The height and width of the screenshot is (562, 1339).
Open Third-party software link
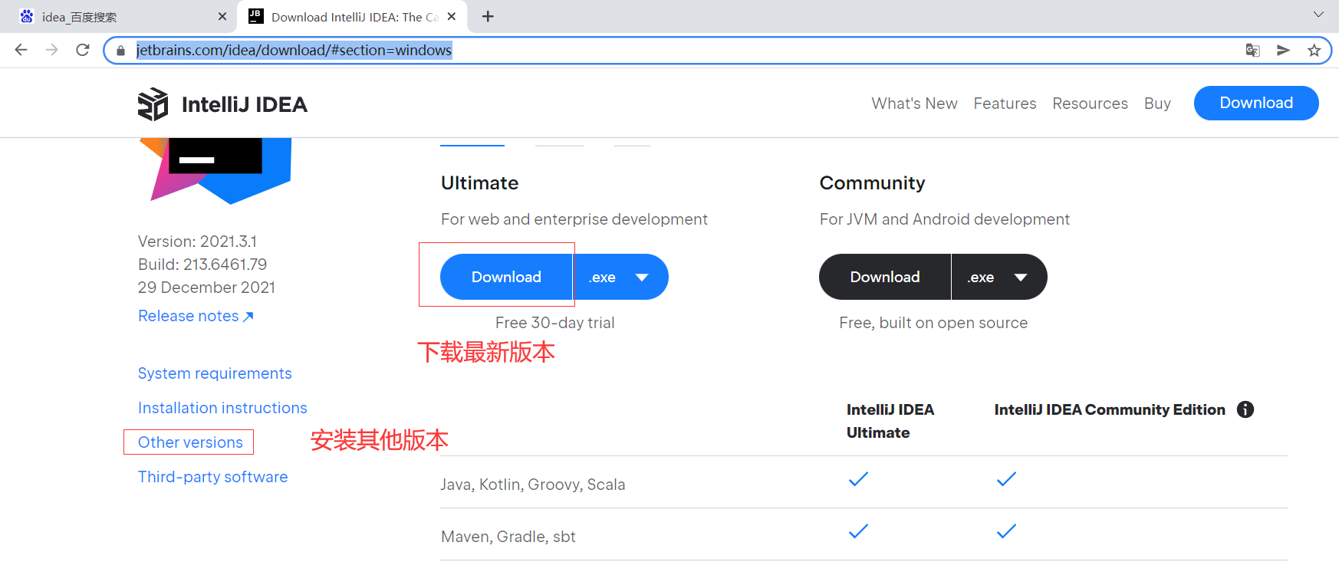pyautogui.click(x=212, y=477)
